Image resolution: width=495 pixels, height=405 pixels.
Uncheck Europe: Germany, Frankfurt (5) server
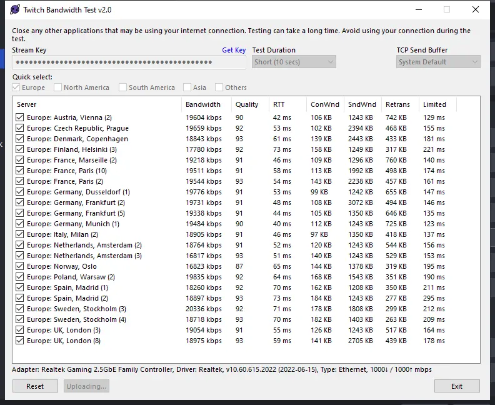(x=19, y=213)
